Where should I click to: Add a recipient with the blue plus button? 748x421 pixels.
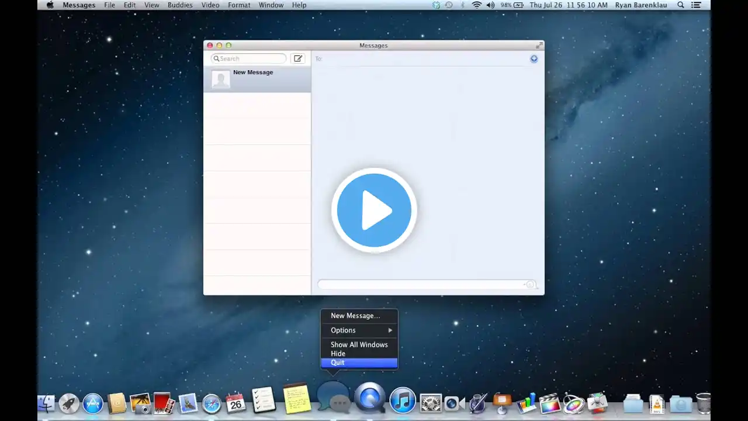(534, 58)
